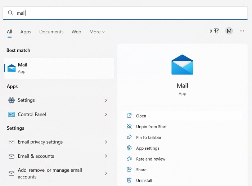Open the Control Panel result text

coord(32,114)
